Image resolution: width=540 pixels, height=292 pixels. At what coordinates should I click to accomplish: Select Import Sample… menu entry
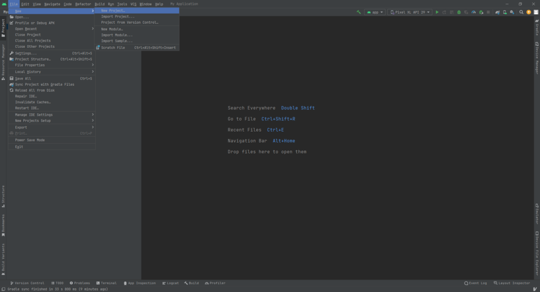point(137,41)
